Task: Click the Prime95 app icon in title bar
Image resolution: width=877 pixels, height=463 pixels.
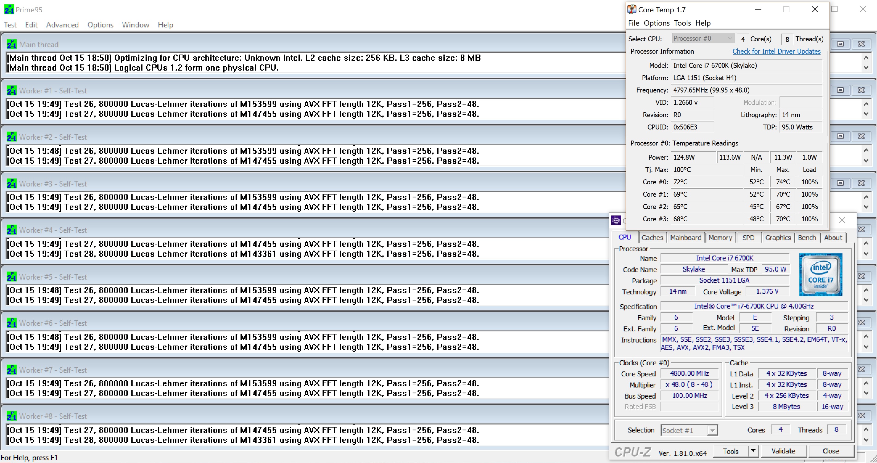Action: [x=9, y=10]
